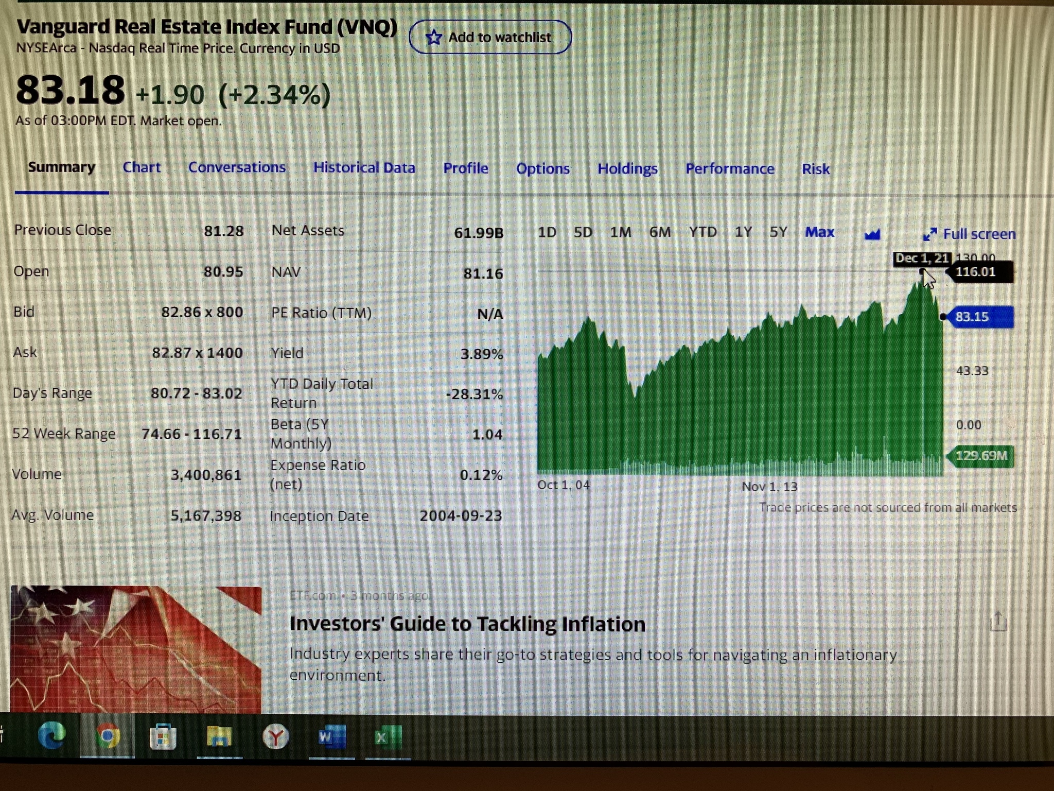Click the Add to watchlist button
Image resolution: width=1054 pixels, height=791 pixels.
490,37
